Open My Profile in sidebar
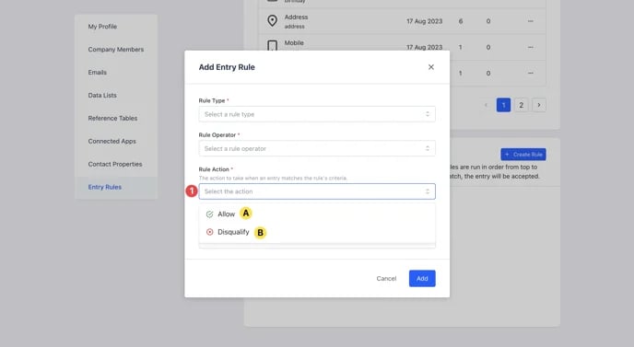The image size is (634, 347). (x=102, y=27)
